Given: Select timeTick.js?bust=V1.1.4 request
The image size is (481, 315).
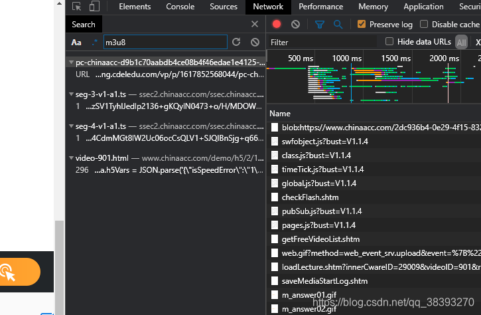Looking at the screenshot, I should point(374,169).
